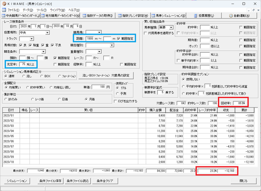Click the 指数データの取得 toolbar icon

coord(85,16)
